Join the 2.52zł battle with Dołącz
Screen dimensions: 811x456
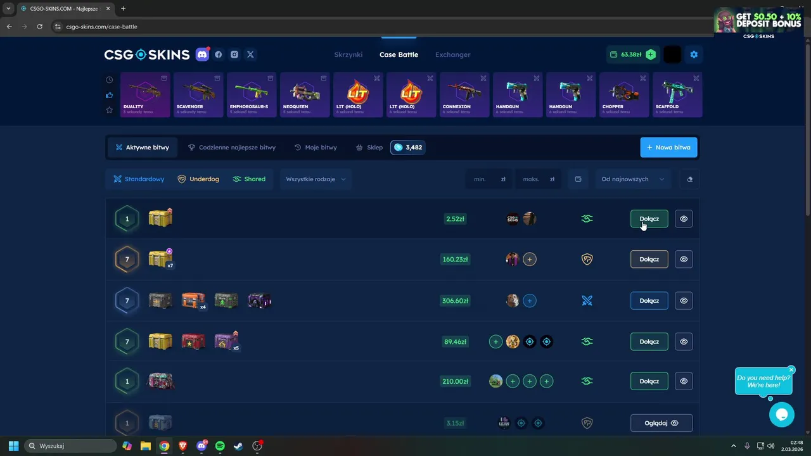point(649,218)
